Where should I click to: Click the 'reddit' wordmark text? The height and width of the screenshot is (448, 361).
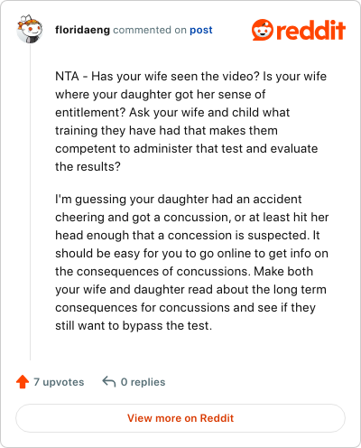click(x=310, y=30)
